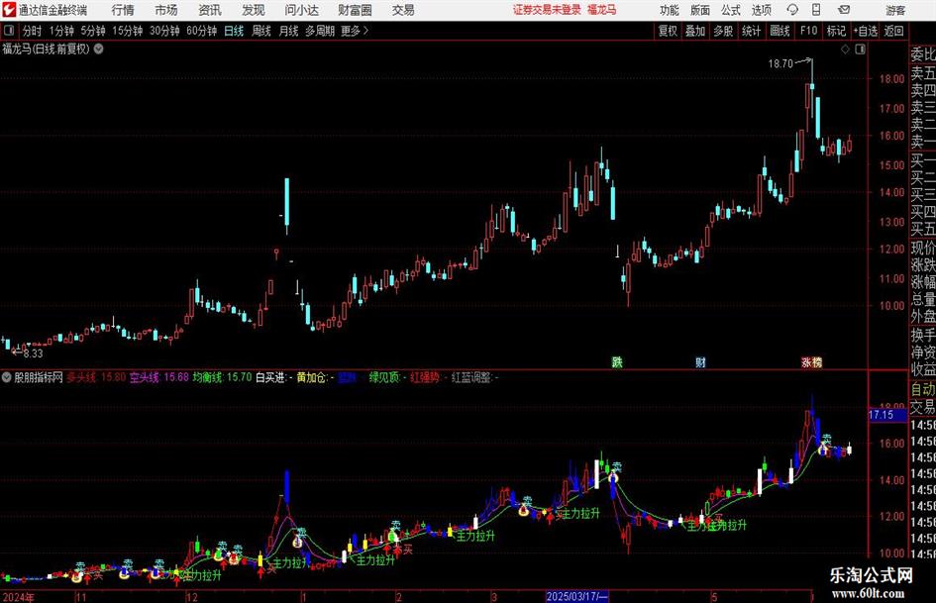This screenshot has width=936, height=603.
Task: Click the diamond icon above the chart
Action: (x=845, y=50)
